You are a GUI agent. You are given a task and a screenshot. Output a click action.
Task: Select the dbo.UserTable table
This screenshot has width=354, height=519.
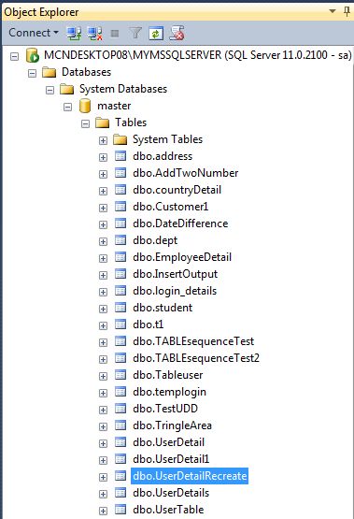pos(168,510)
